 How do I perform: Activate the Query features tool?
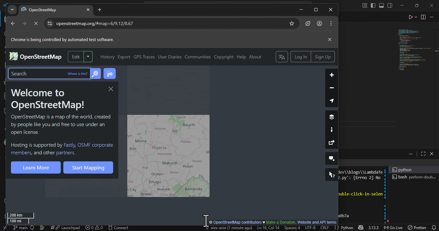coord(332,175)
